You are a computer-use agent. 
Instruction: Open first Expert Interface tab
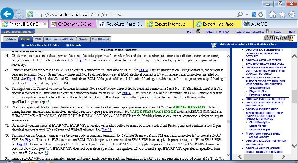click(169, 24)
